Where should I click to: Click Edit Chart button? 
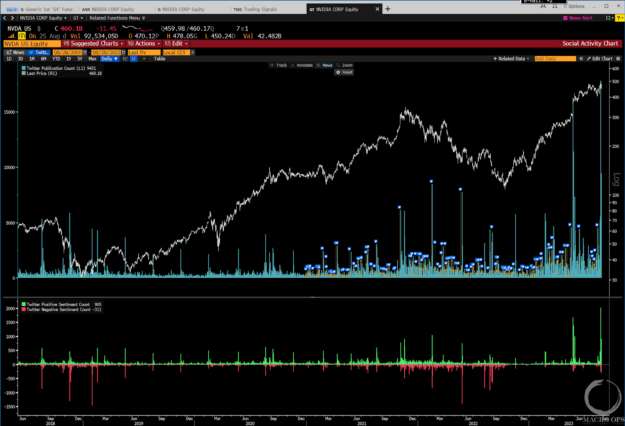pos(600,59)
